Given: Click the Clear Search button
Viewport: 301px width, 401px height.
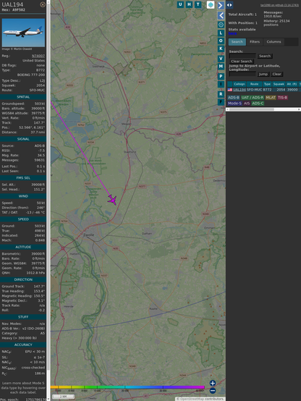Looking at the screenshot, I should click(241, 62).
